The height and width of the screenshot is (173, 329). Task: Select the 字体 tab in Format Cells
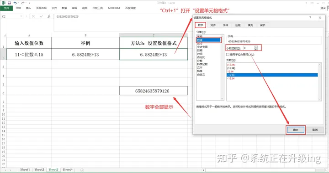[226, 25]
